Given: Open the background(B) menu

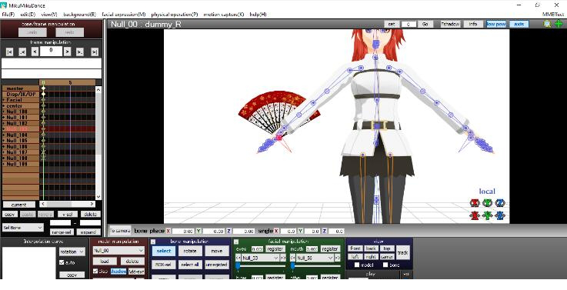Looking at the screenshot, I should tap(79, 15).
